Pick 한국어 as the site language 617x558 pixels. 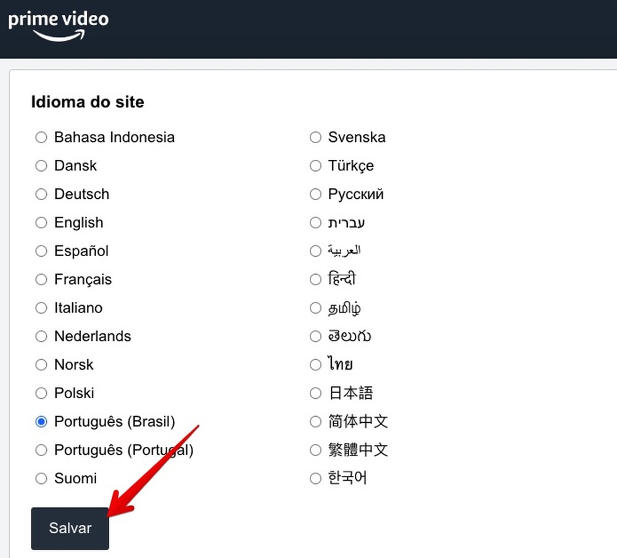tap(315, 478)
